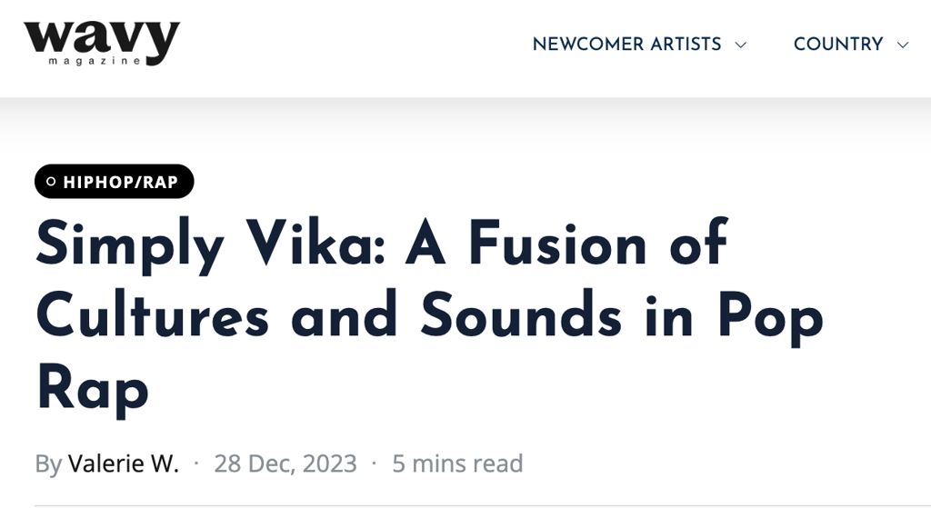Click the 5 mins read label

tap(457, 463)
